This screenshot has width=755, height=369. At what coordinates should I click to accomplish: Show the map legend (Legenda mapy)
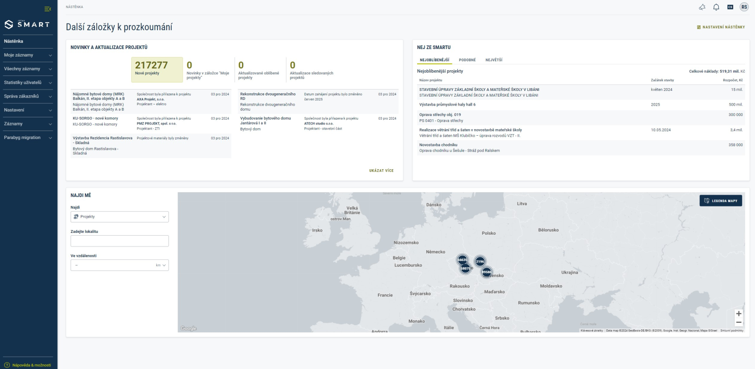(721, 201)
